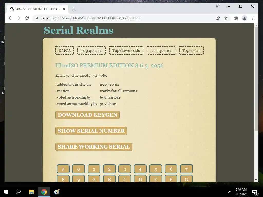Select the 8 index button
The height and width of the screenshot is (197, 263).
pyautogui.click(x=63, y=179)
